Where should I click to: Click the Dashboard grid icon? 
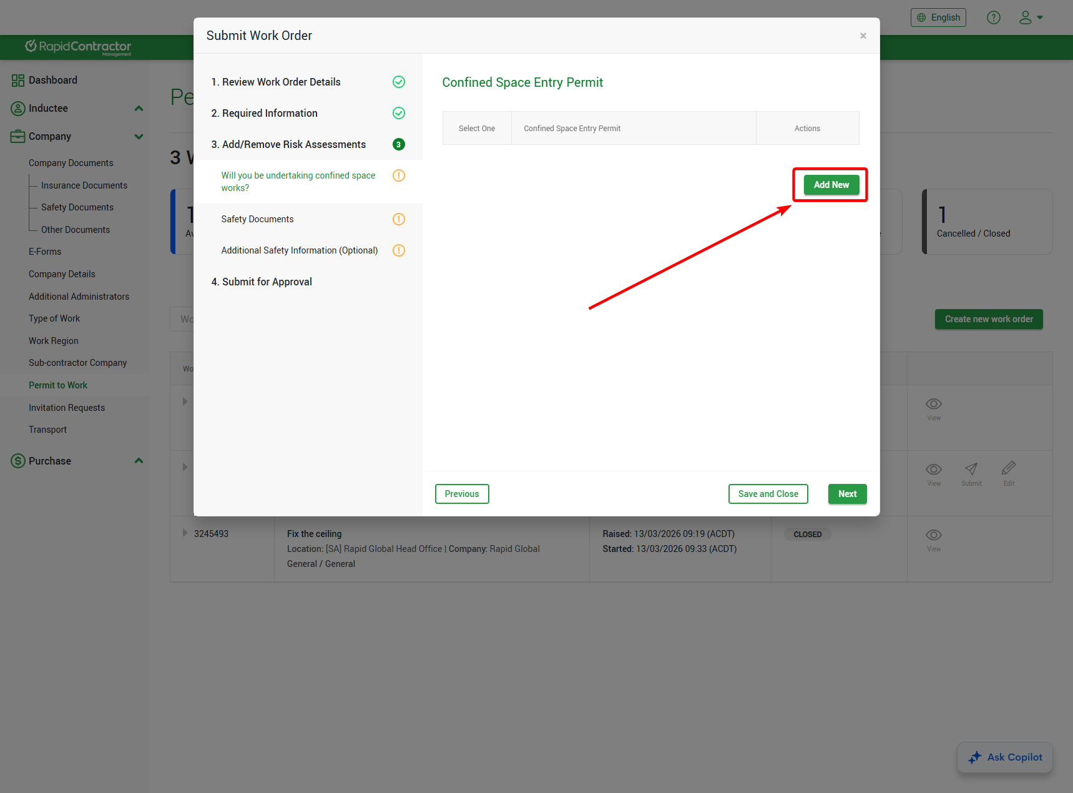(17, 81)
